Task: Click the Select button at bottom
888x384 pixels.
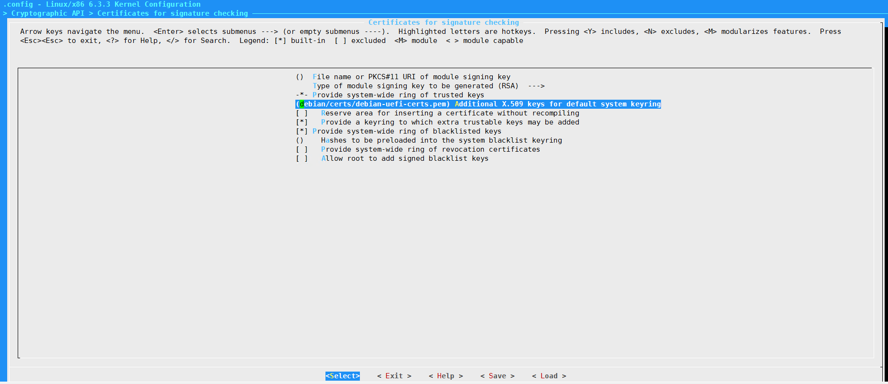Action: click(342, 376)
